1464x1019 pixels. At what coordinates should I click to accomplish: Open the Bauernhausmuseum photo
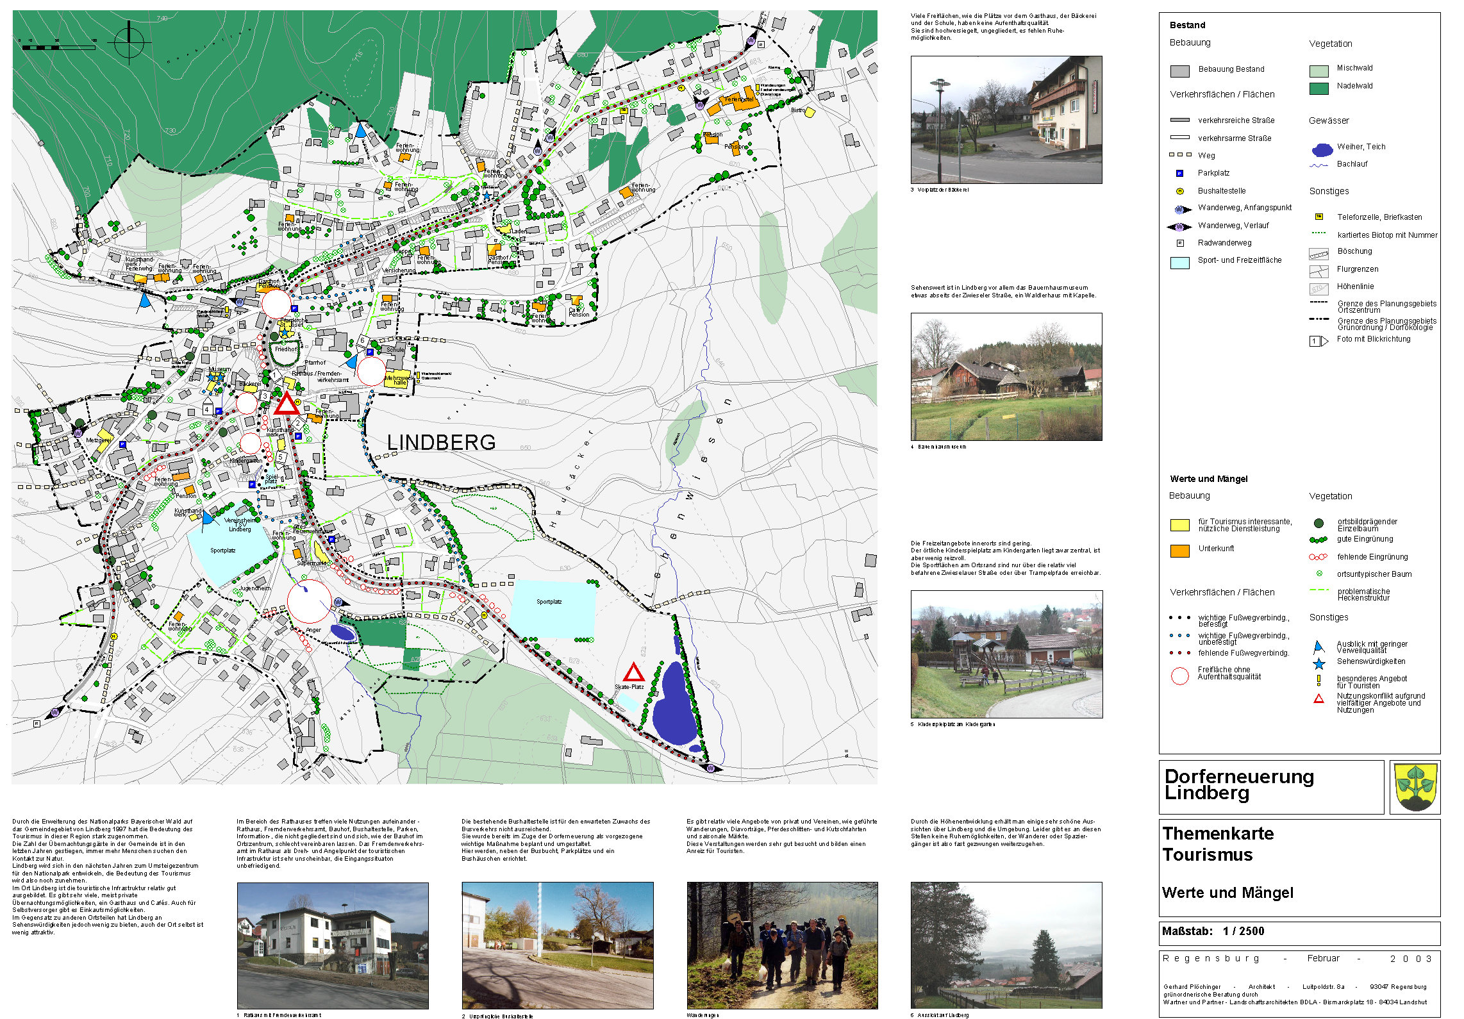(x=1006, y=376)
